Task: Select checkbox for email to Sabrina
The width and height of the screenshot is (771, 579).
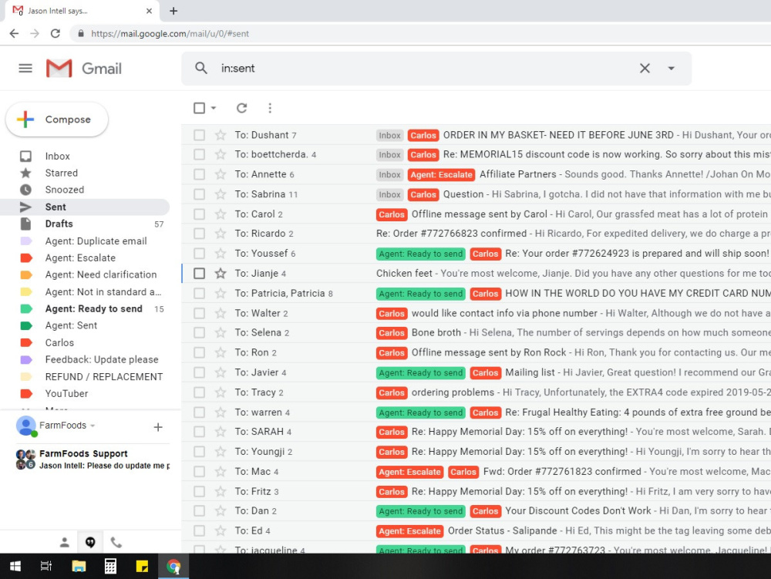Action: tap(199, 194)
